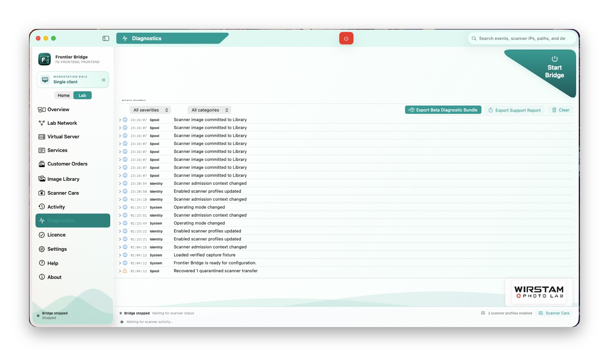Viewport: 609px width, 356px height.
Task: Show the Activity page
Action: point(73,207)
